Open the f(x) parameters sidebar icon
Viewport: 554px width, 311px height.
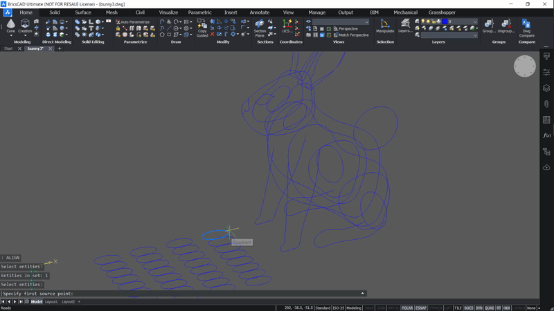(546, 135)
